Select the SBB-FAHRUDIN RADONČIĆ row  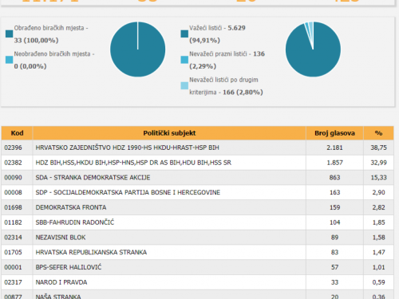(197, 222)
